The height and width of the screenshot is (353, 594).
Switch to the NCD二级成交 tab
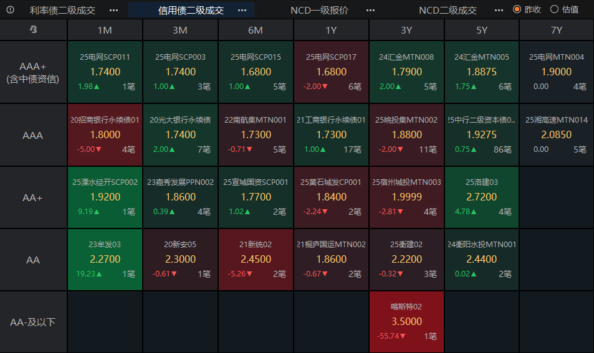point(448,10)
